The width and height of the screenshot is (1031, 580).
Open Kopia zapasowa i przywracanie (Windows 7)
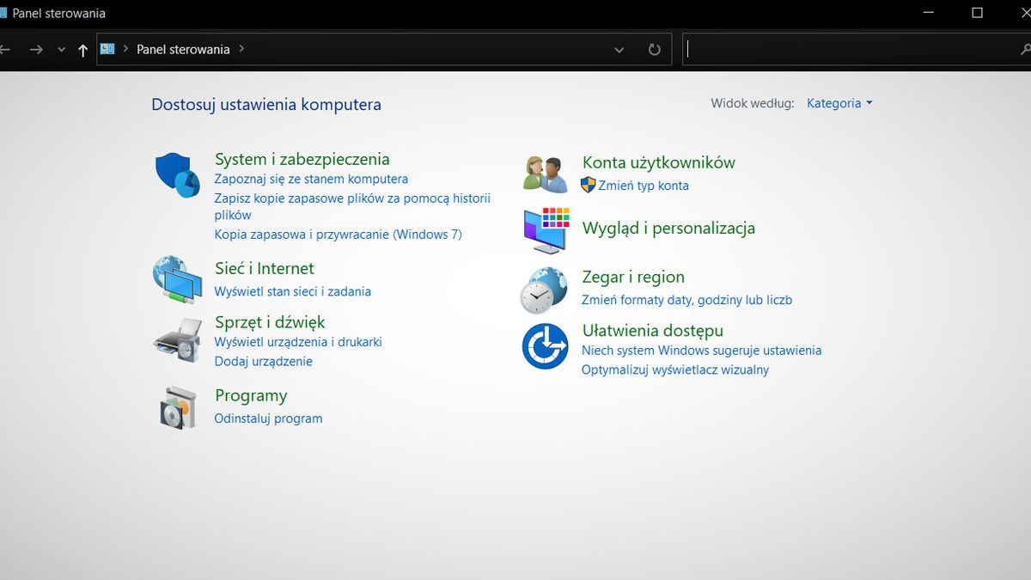click(338, 234)
